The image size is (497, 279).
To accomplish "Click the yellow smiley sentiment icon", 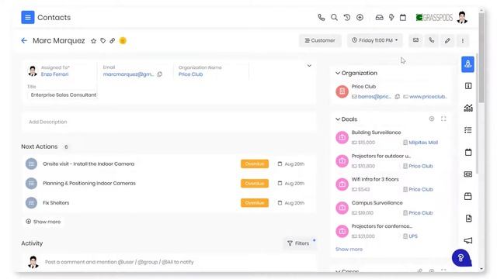I will coord(123,40).
